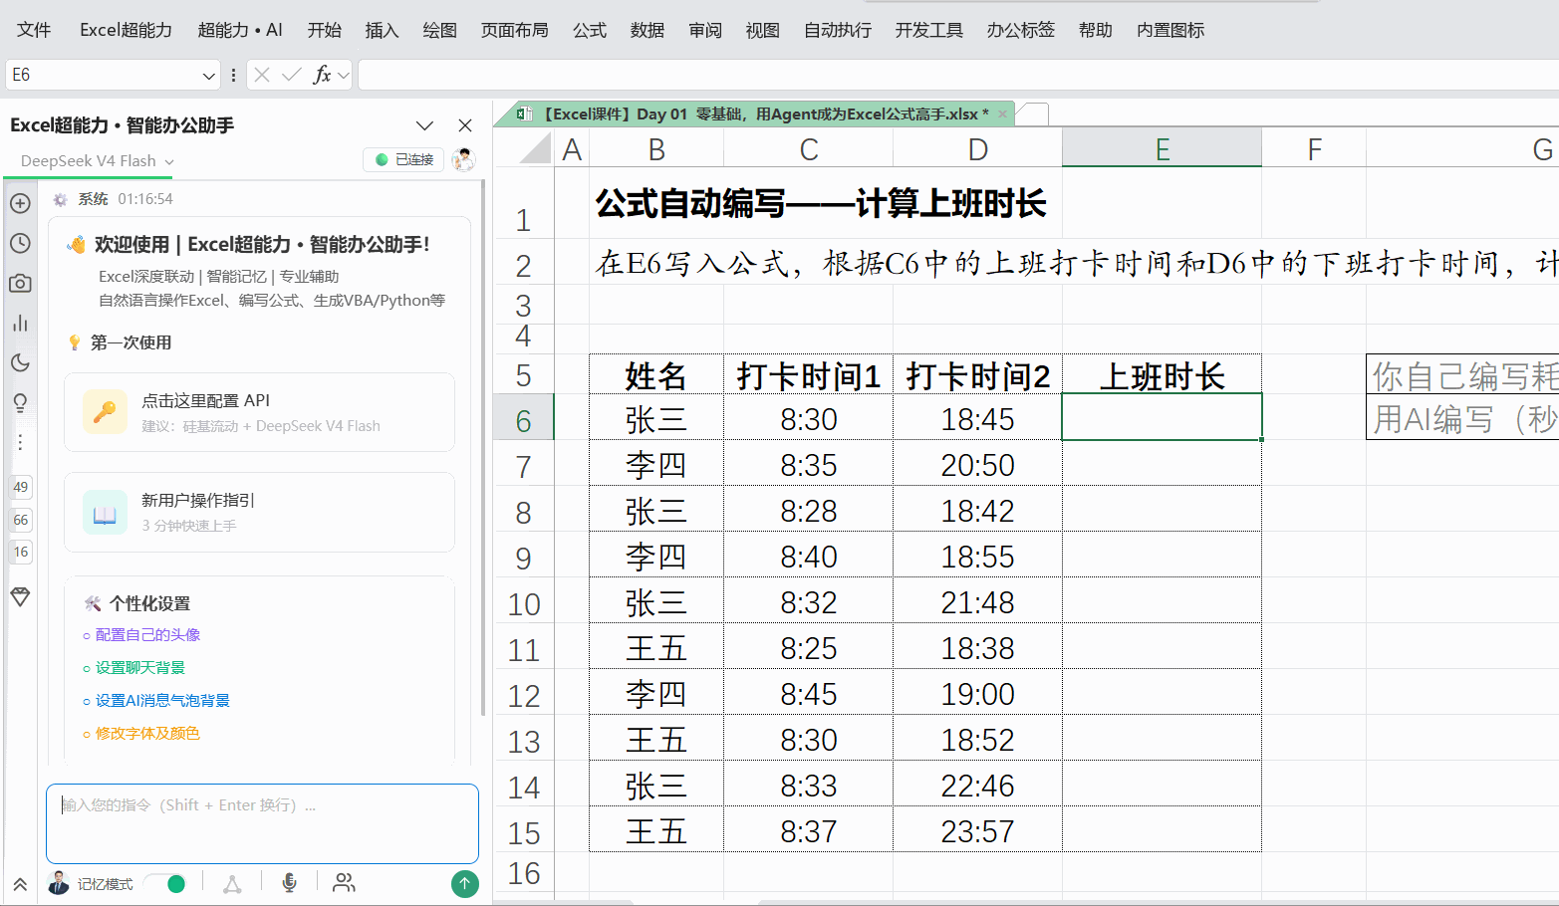Expand the formula bar dropdown beside fx

pyautogui.click(x=344, y=75)
